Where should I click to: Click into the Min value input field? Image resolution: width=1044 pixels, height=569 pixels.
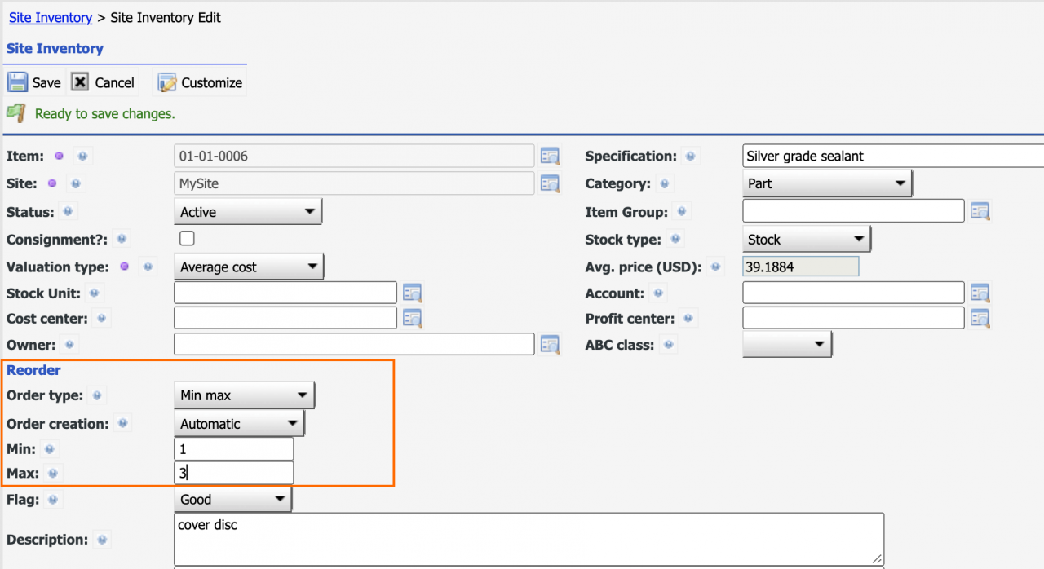pyautogui.click(x=233, y=449)
